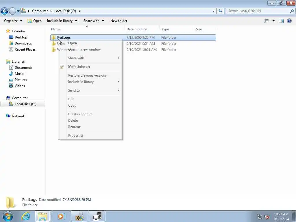Open the Videos library
Screen dimensions: 296x222
click(20, 86)
